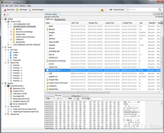
Task: Select the ntldr file row
Action: pos(103,74)
